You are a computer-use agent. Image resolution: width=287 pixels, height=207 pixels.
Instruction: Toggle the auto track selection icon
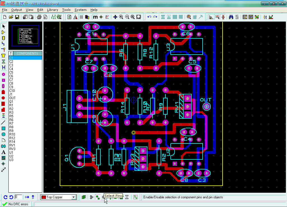pos(217,17)
